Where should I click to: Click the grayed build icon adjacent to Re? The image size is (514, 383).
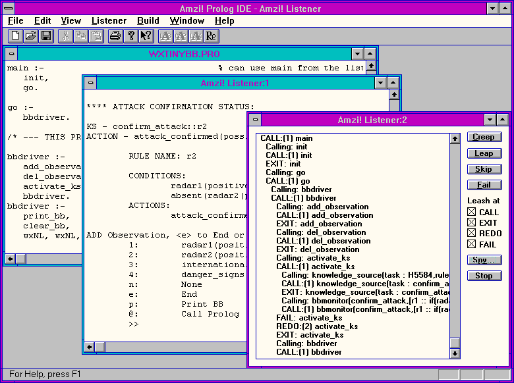(x=196, y=36)
